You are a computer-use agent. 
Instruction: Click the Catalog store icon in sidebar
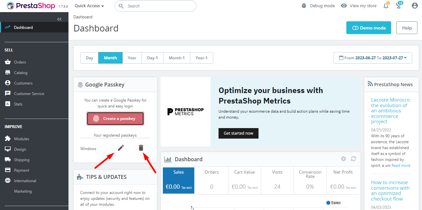[8, 72]
